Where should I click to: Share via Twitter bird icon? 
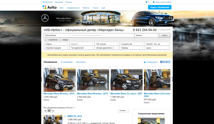169,62
